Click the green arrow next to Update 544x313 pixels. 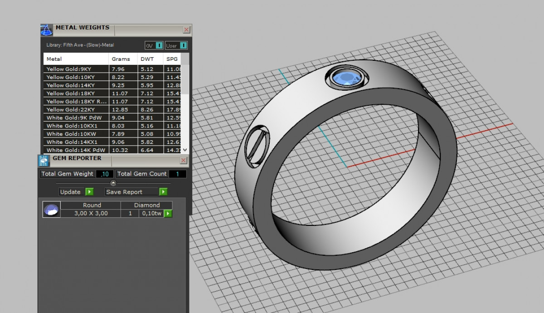point(89,192)
